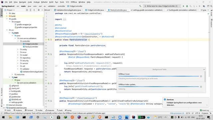
Task: Click Hide processes (4) link
Action: click(177, 113)
